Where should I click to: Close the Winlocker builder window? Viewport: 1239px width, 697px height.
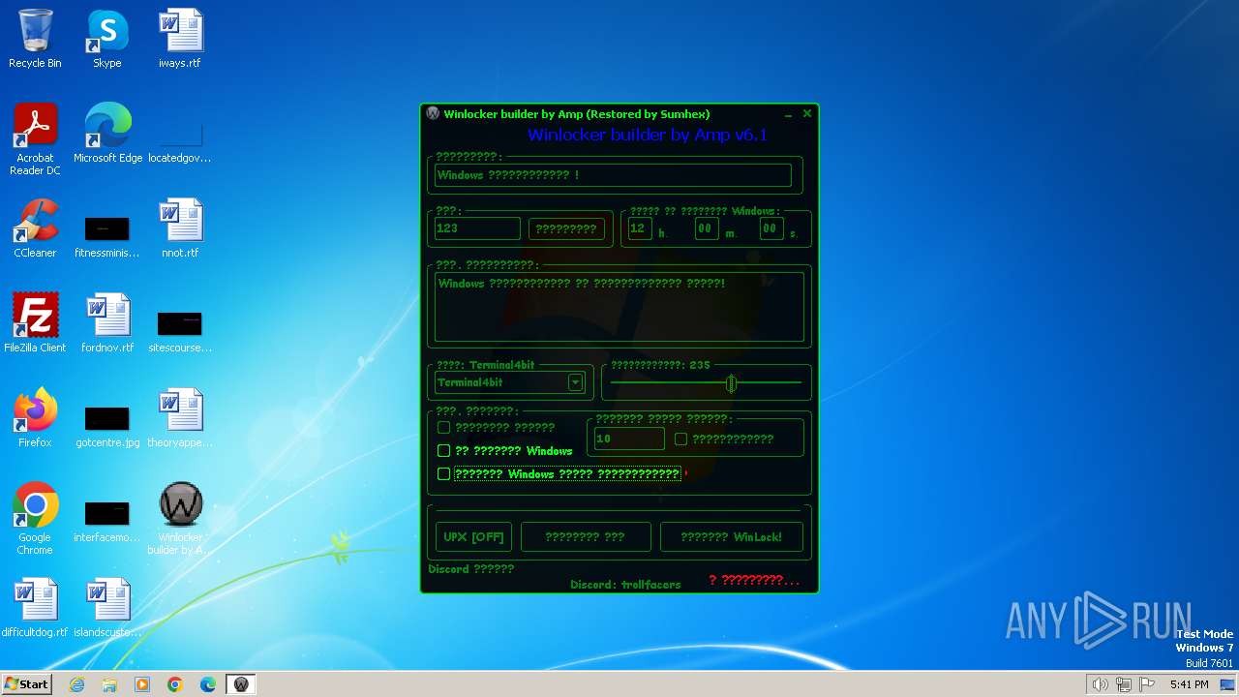point(807,113)
